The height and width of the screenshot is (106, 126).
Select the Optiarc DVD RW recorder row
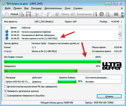pos(63,82)
